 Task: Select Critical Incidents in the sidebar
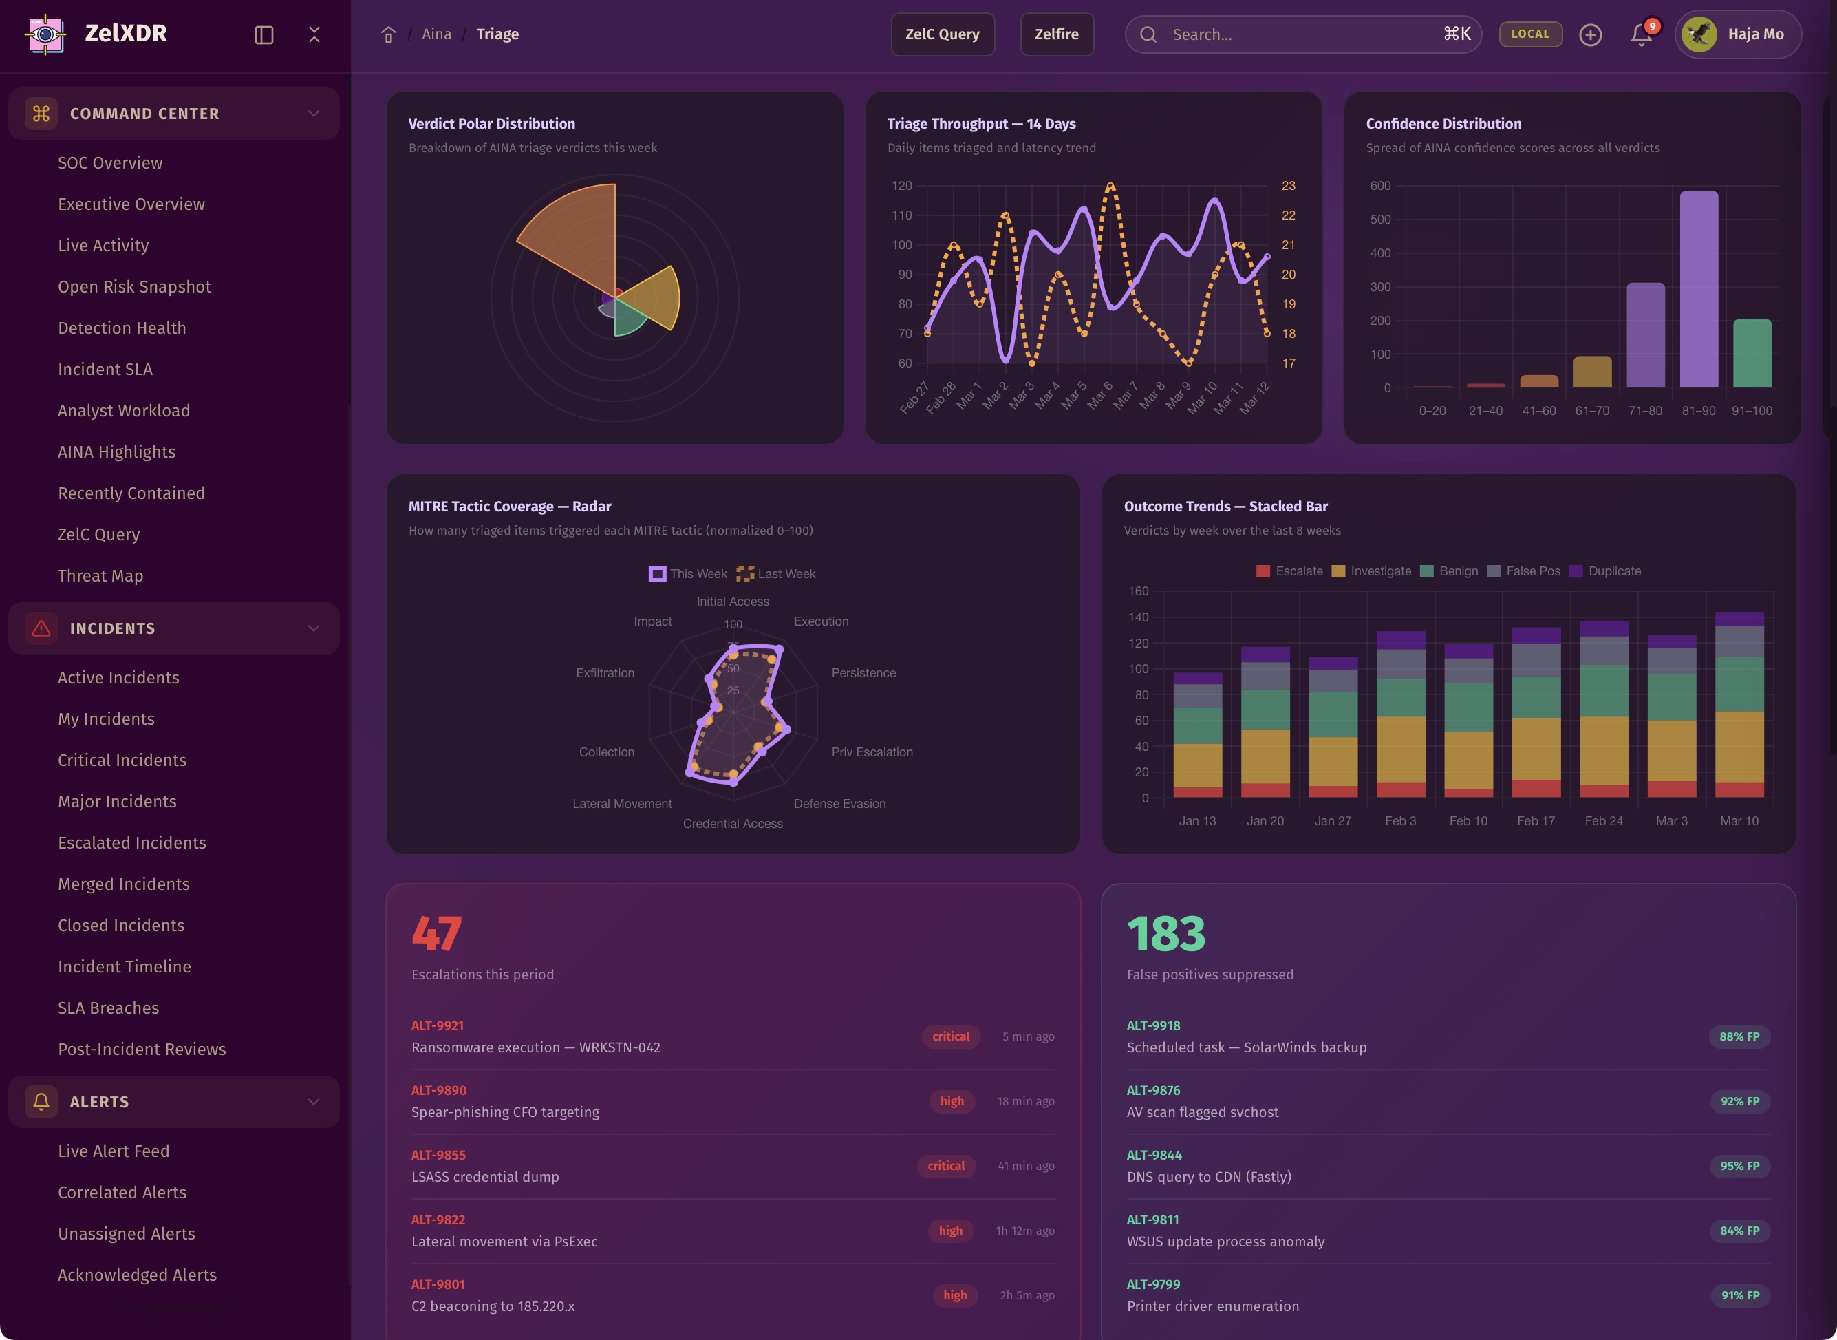(122, 760)
